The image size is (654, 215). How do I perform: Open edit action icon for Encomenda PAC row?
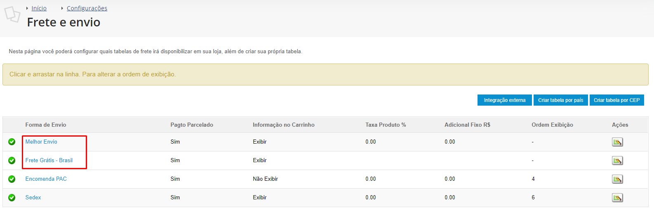(617, 179)
